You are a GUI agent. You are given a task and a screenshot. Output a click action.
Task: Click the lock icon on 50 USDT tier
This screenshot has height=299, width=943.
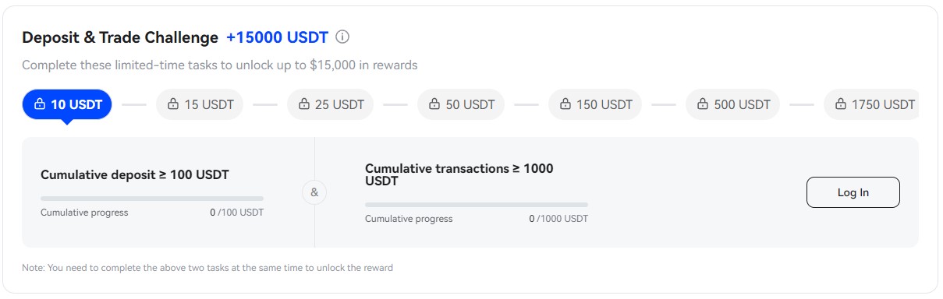point(434,104)
